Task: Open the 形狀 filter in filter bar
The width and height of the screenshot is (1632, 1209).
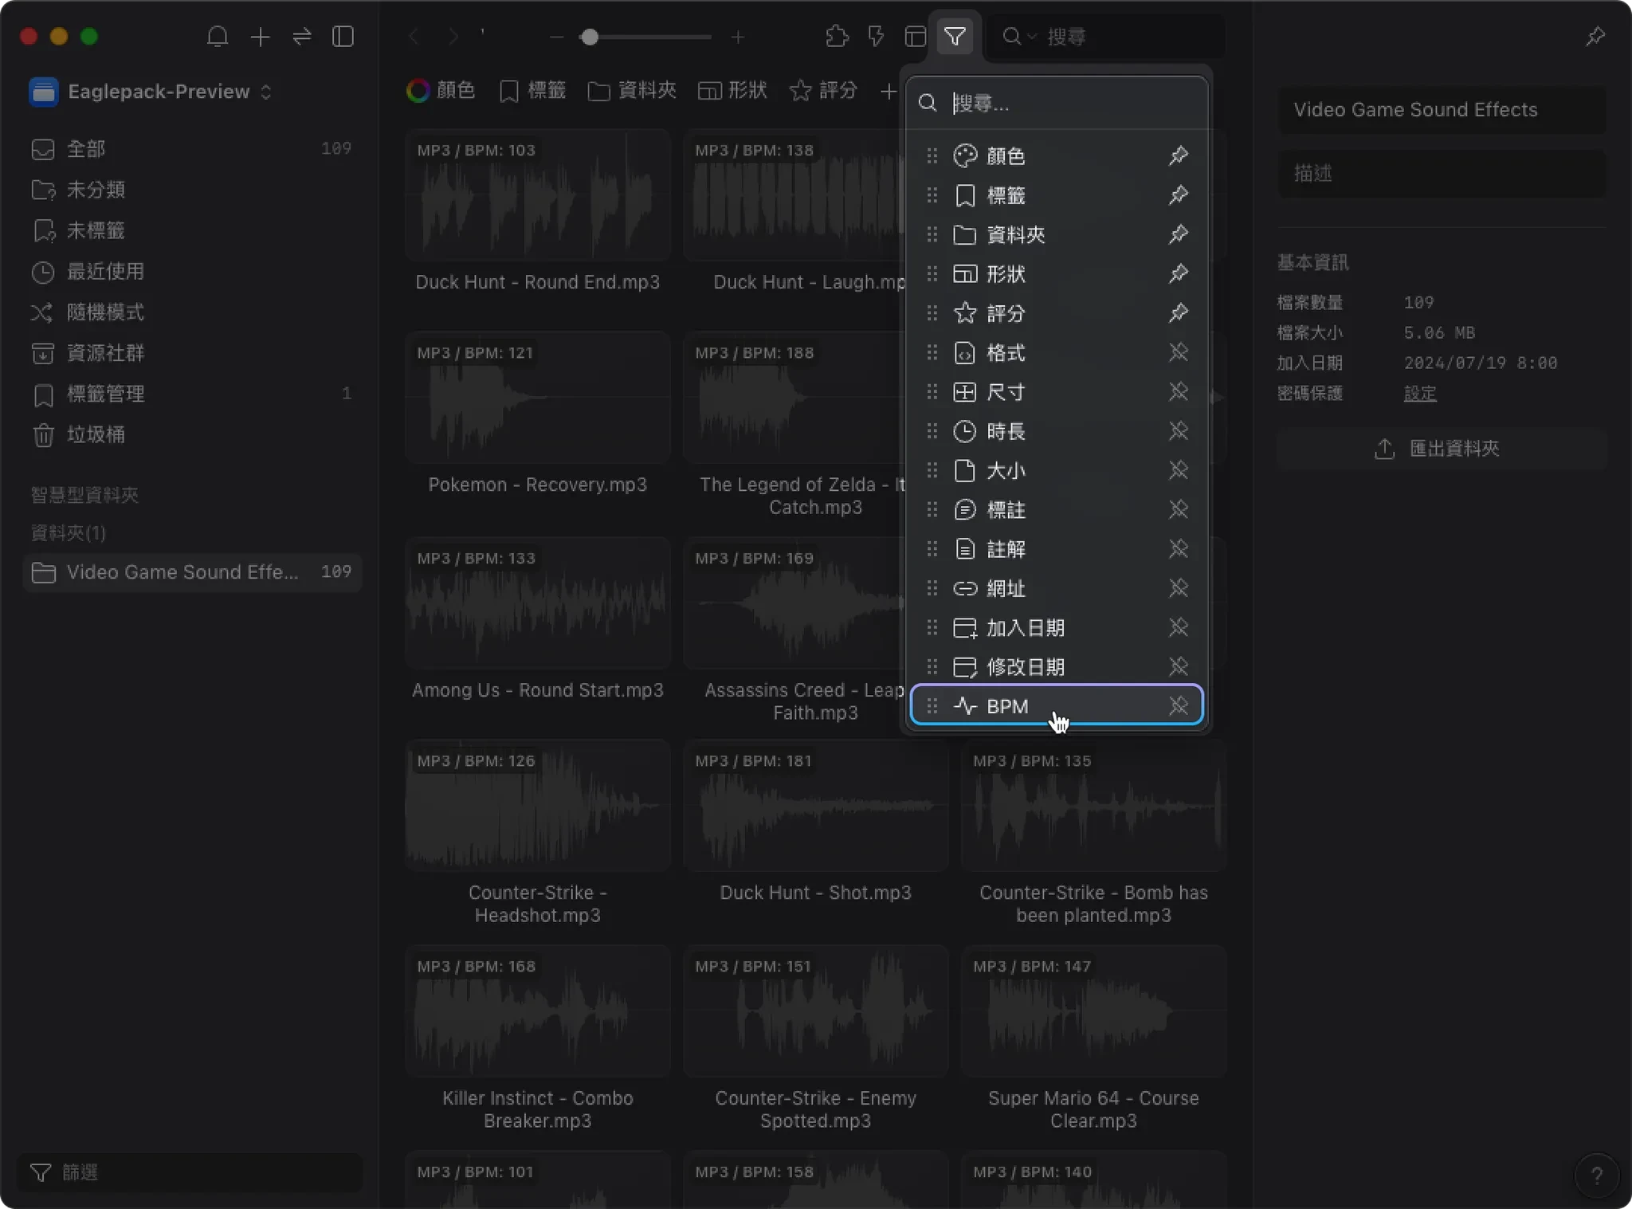Action: (x=732, y=91)
